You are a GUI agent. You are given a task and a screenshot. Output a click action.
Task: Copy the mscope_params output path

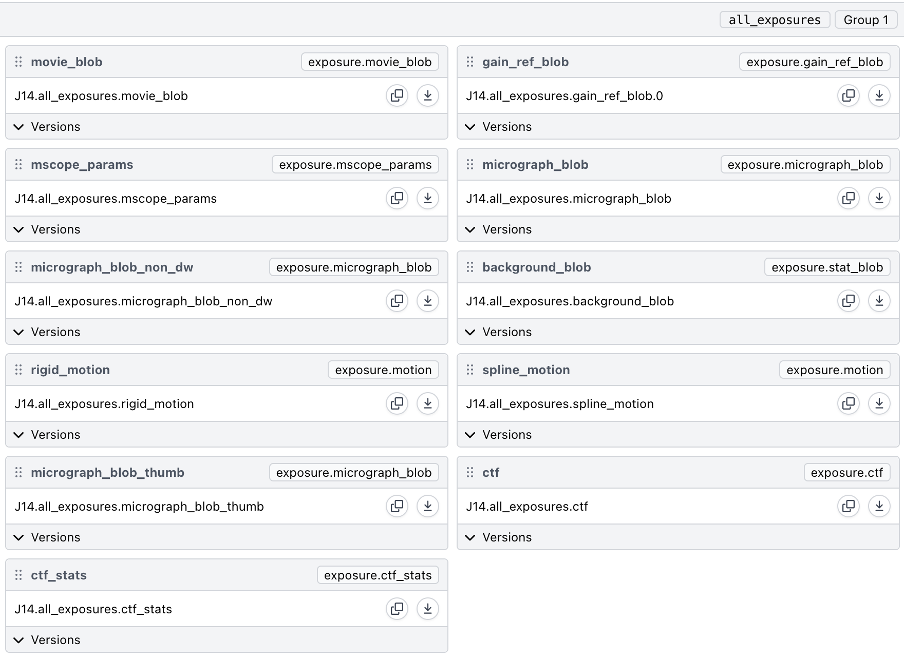pyautogui.click(x=397, y=198)
